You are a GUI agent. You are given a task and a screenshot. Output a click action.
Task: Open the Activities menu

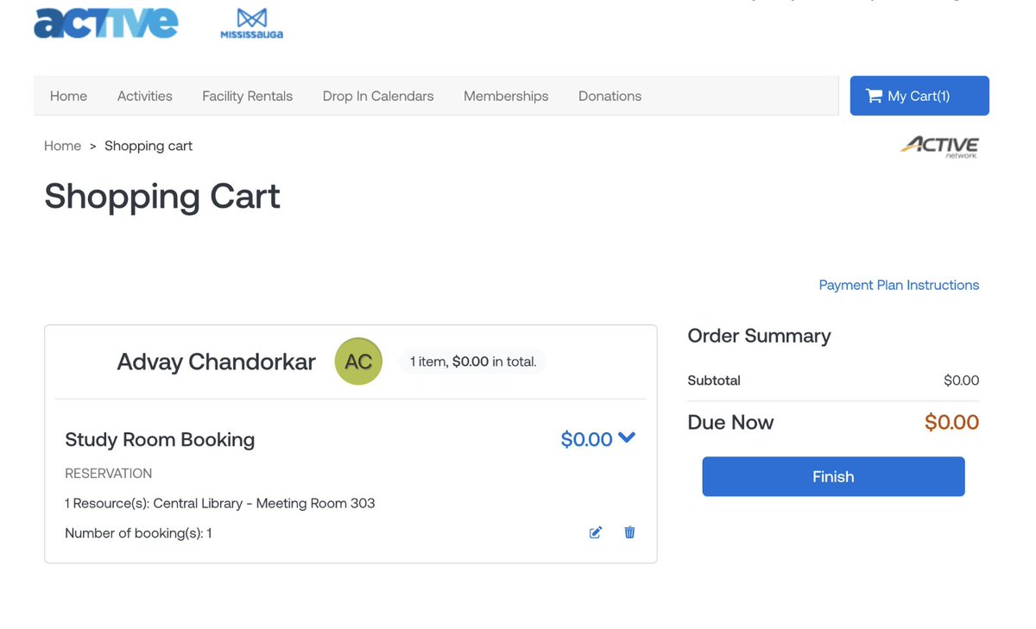click(145, 96)
